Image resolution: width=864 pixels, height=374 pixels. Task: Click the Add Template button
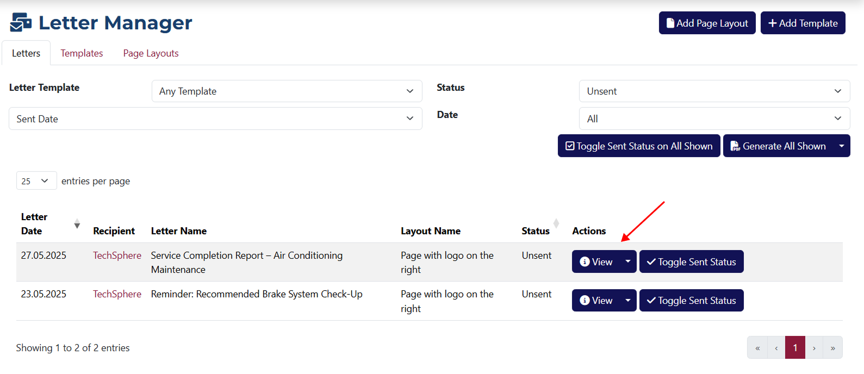click(x=803, y=23)
